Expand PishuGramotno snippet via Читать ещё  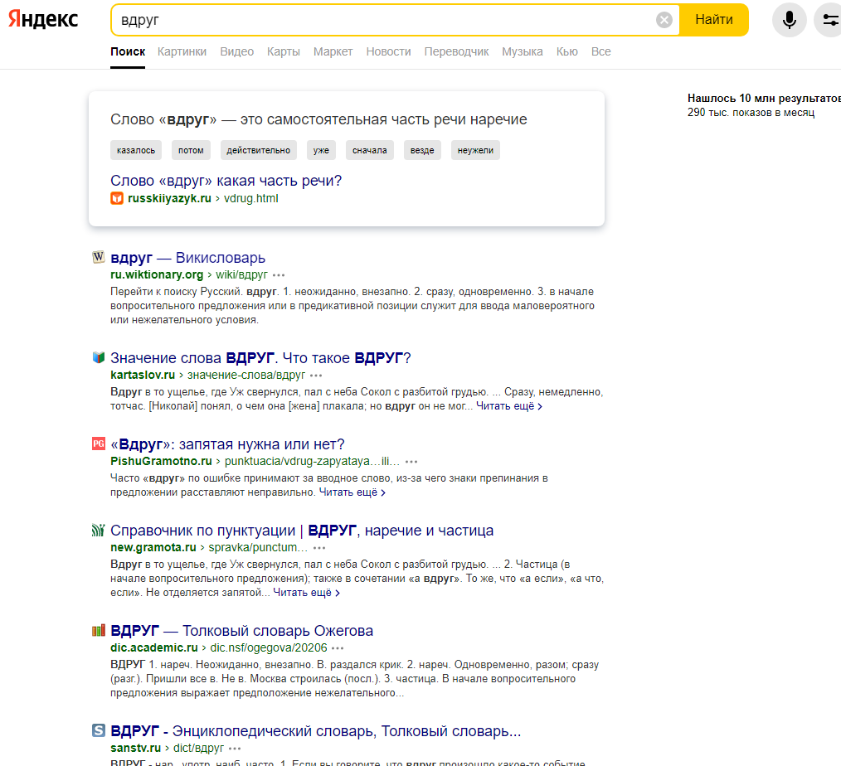352,492
